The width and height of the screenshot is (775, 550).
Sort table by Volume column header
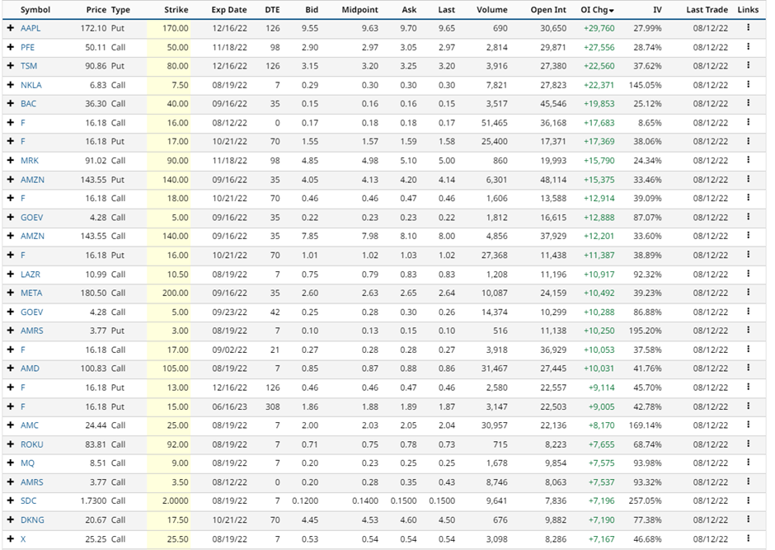(x=491, y=10)
